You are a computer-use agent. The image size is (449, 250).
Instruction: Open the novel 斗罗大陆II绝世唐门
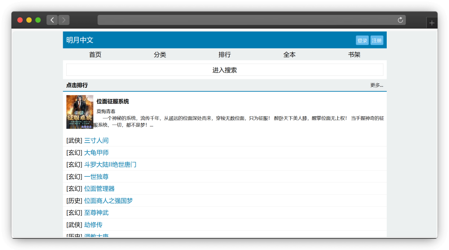pos(110,164)
